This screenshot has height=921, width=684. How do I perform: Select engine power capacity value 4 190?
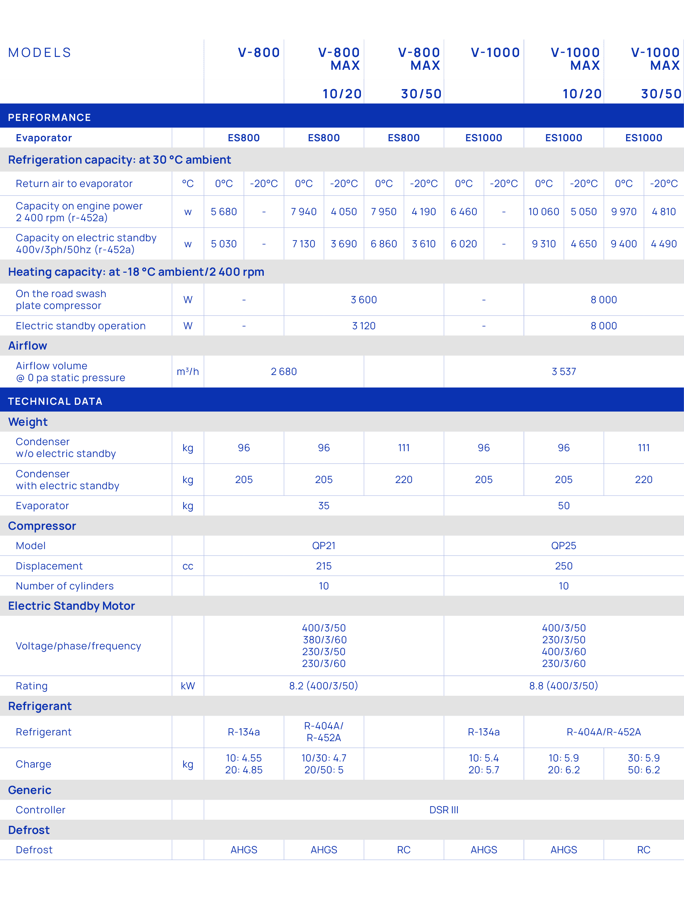coord(424,212)
